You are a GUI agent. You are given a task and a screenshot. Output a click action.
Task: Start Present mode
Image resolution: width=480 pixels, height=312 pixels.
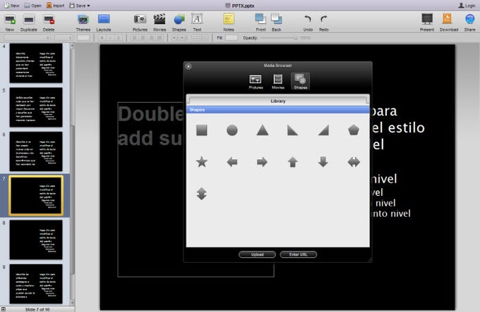tap(427, 23)
